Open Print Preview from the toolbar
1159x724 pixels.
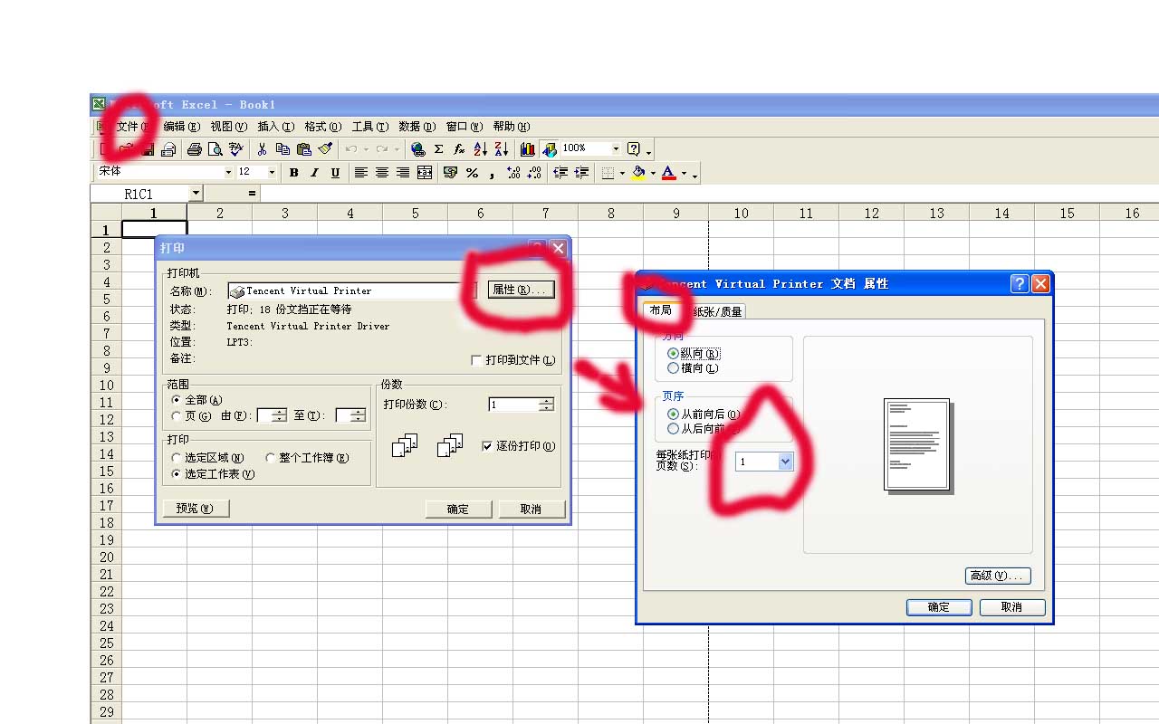pos(216,149)
